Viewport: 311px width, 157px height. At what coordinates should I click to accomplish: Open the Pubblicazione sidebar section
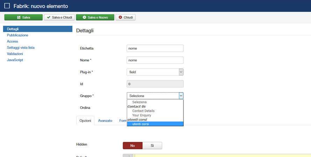point(17,35)
